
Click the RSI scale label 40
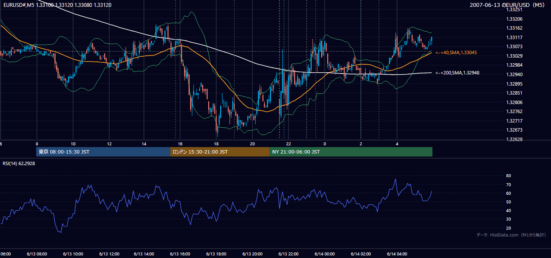[x=508, y=210]
